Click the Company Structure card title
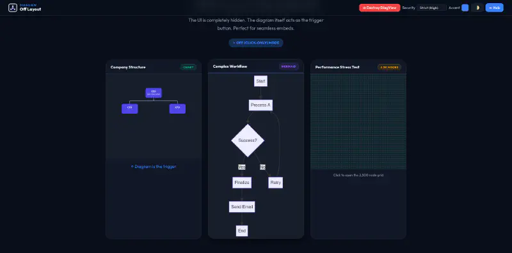512x253 pixels. point(128,67)
